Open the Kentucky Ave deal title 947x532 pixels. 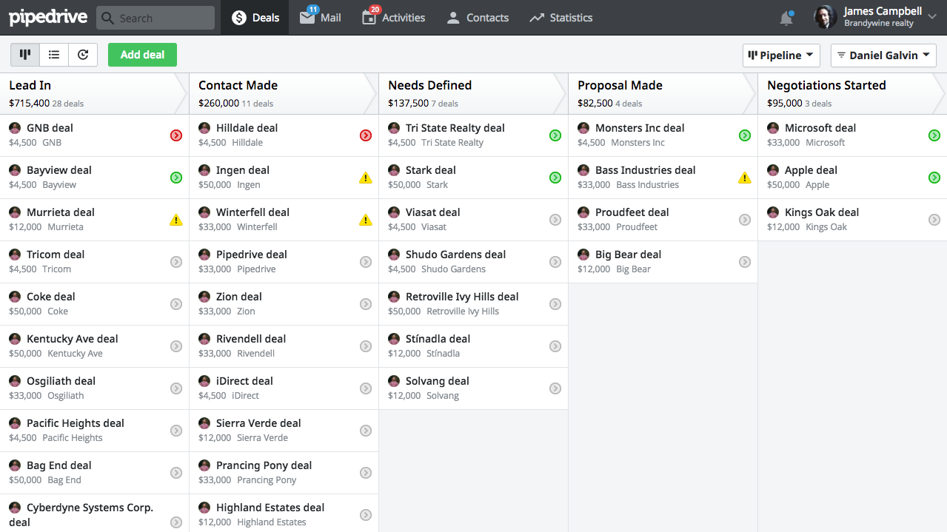pyautogui.click(x=73, y=339)
